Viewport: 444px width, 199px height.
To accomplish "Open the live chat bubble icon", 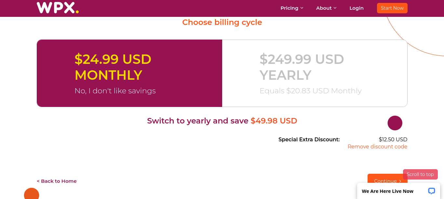I will (431, 191).
